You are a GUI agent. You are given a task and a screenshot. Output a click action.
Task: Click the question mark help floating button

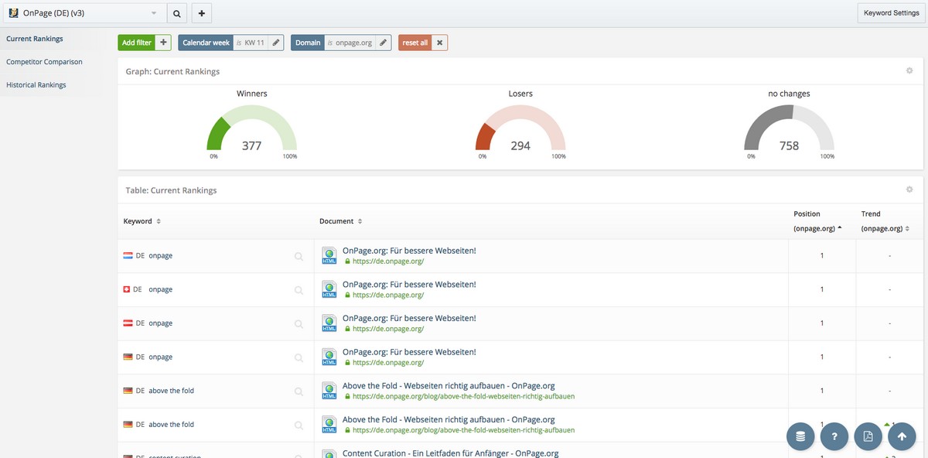coord(834,436)
